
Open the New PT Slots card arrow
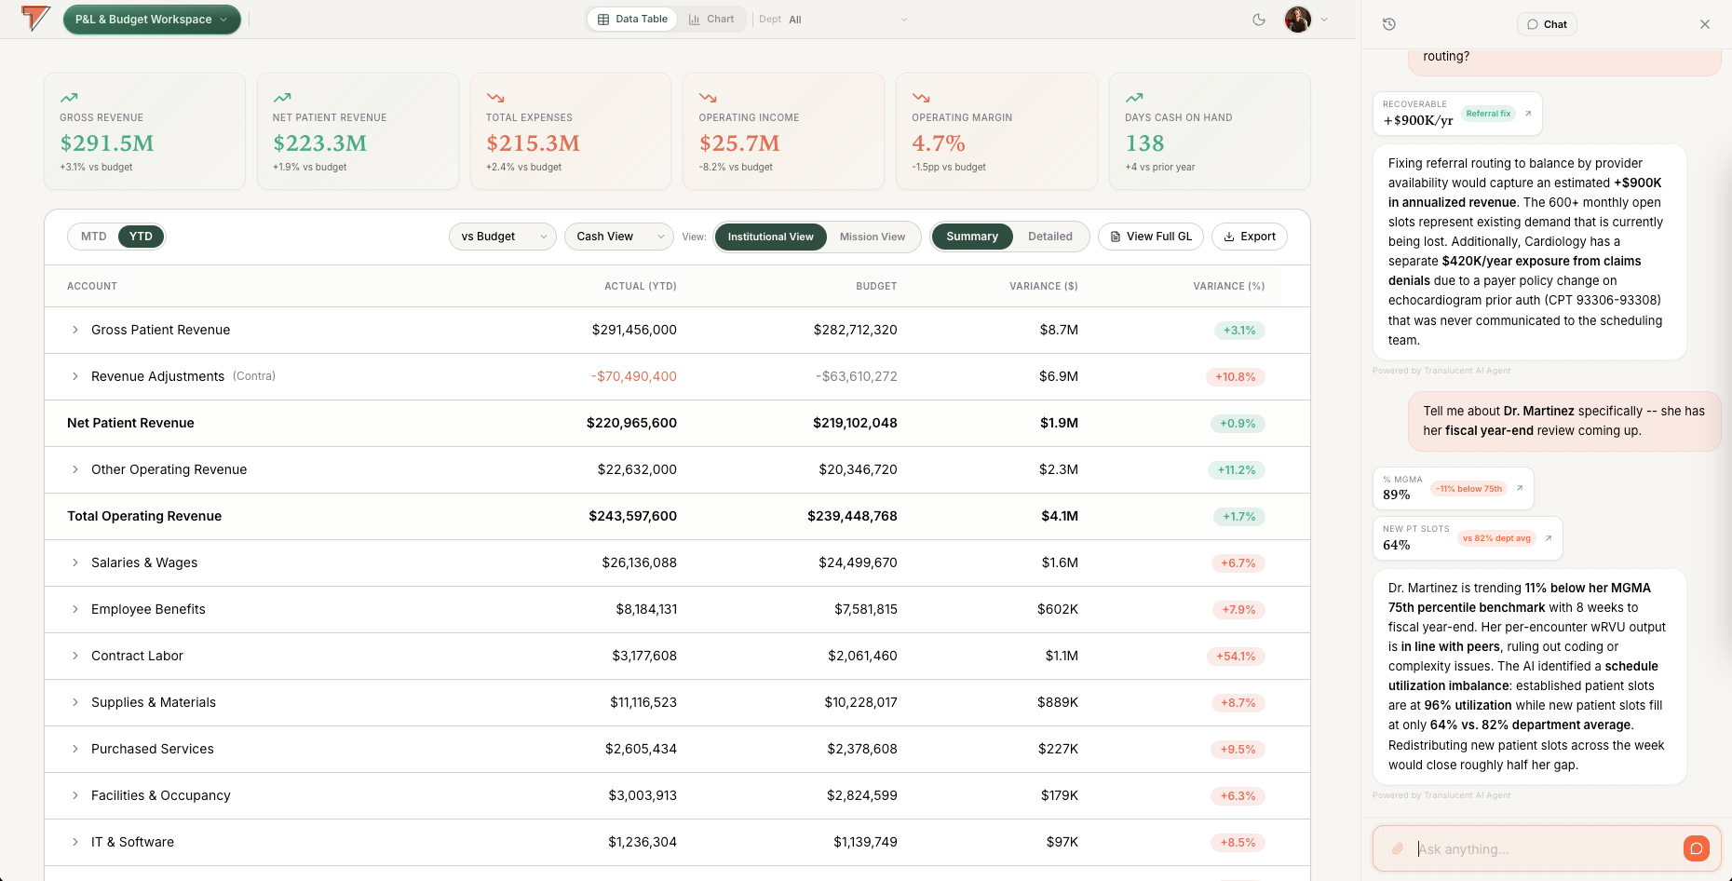click(1549, 538)
